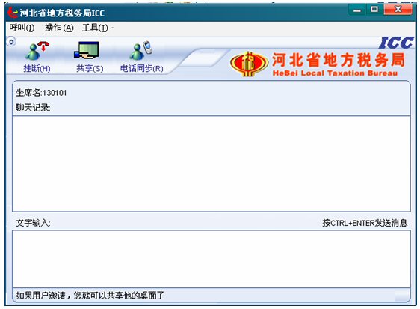Click the Hebei tax bureau emblem logo
The height and width of the screenshot is (309, 420).
click(249, 64)
